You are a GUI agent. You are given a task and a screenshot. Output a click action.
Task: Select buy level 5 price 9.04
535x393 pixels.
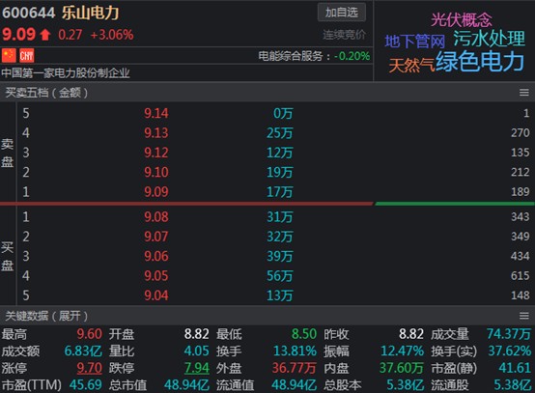[156, 295]
